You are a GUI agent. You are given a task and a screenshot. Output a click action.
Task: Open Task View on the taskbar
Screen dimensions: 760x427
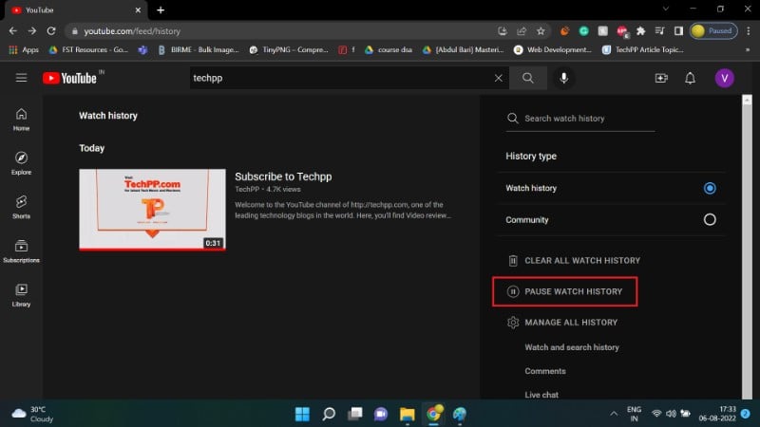tap(354, 414)
